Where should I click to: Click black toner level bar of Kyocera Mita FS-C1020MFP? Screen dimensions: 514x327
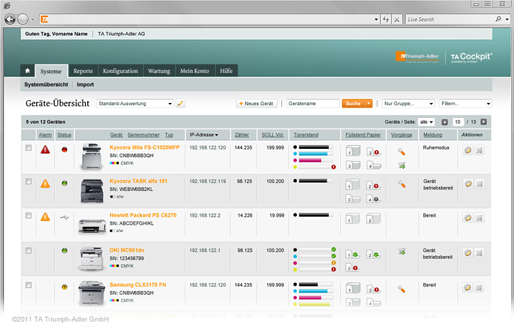point(316,148)
